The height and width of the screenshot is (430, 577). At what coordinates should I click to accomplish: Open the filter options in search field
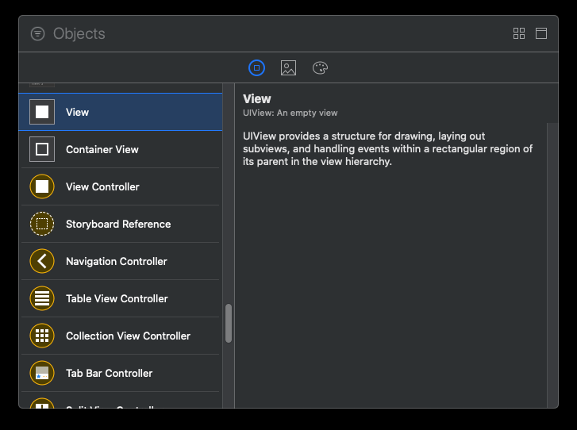(x=37, y=33)
